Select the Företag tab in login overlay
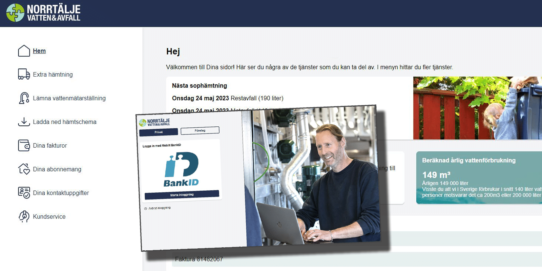This screenshot has width=542, height=271. [x=200, y=130]
